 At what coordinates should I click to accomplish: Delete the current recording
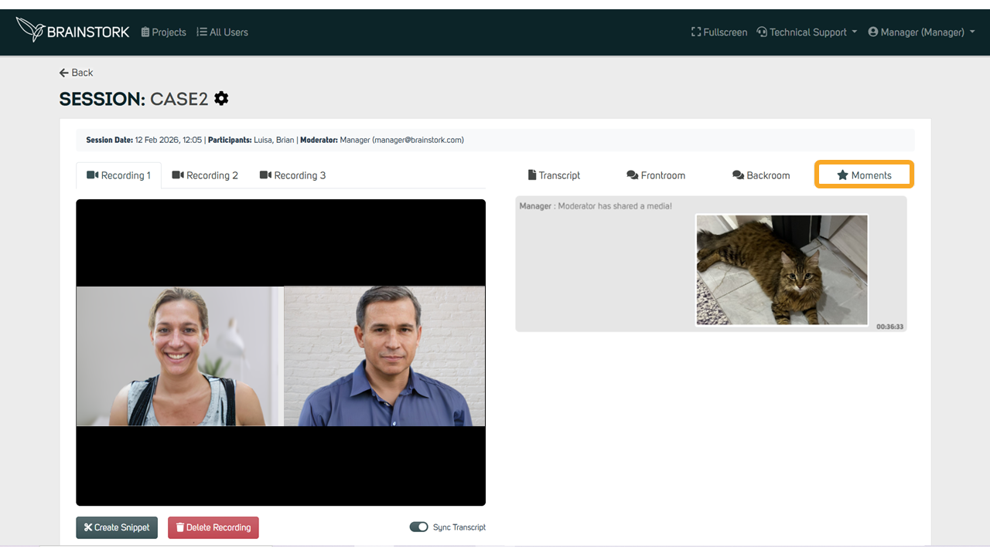pos(213,527)
